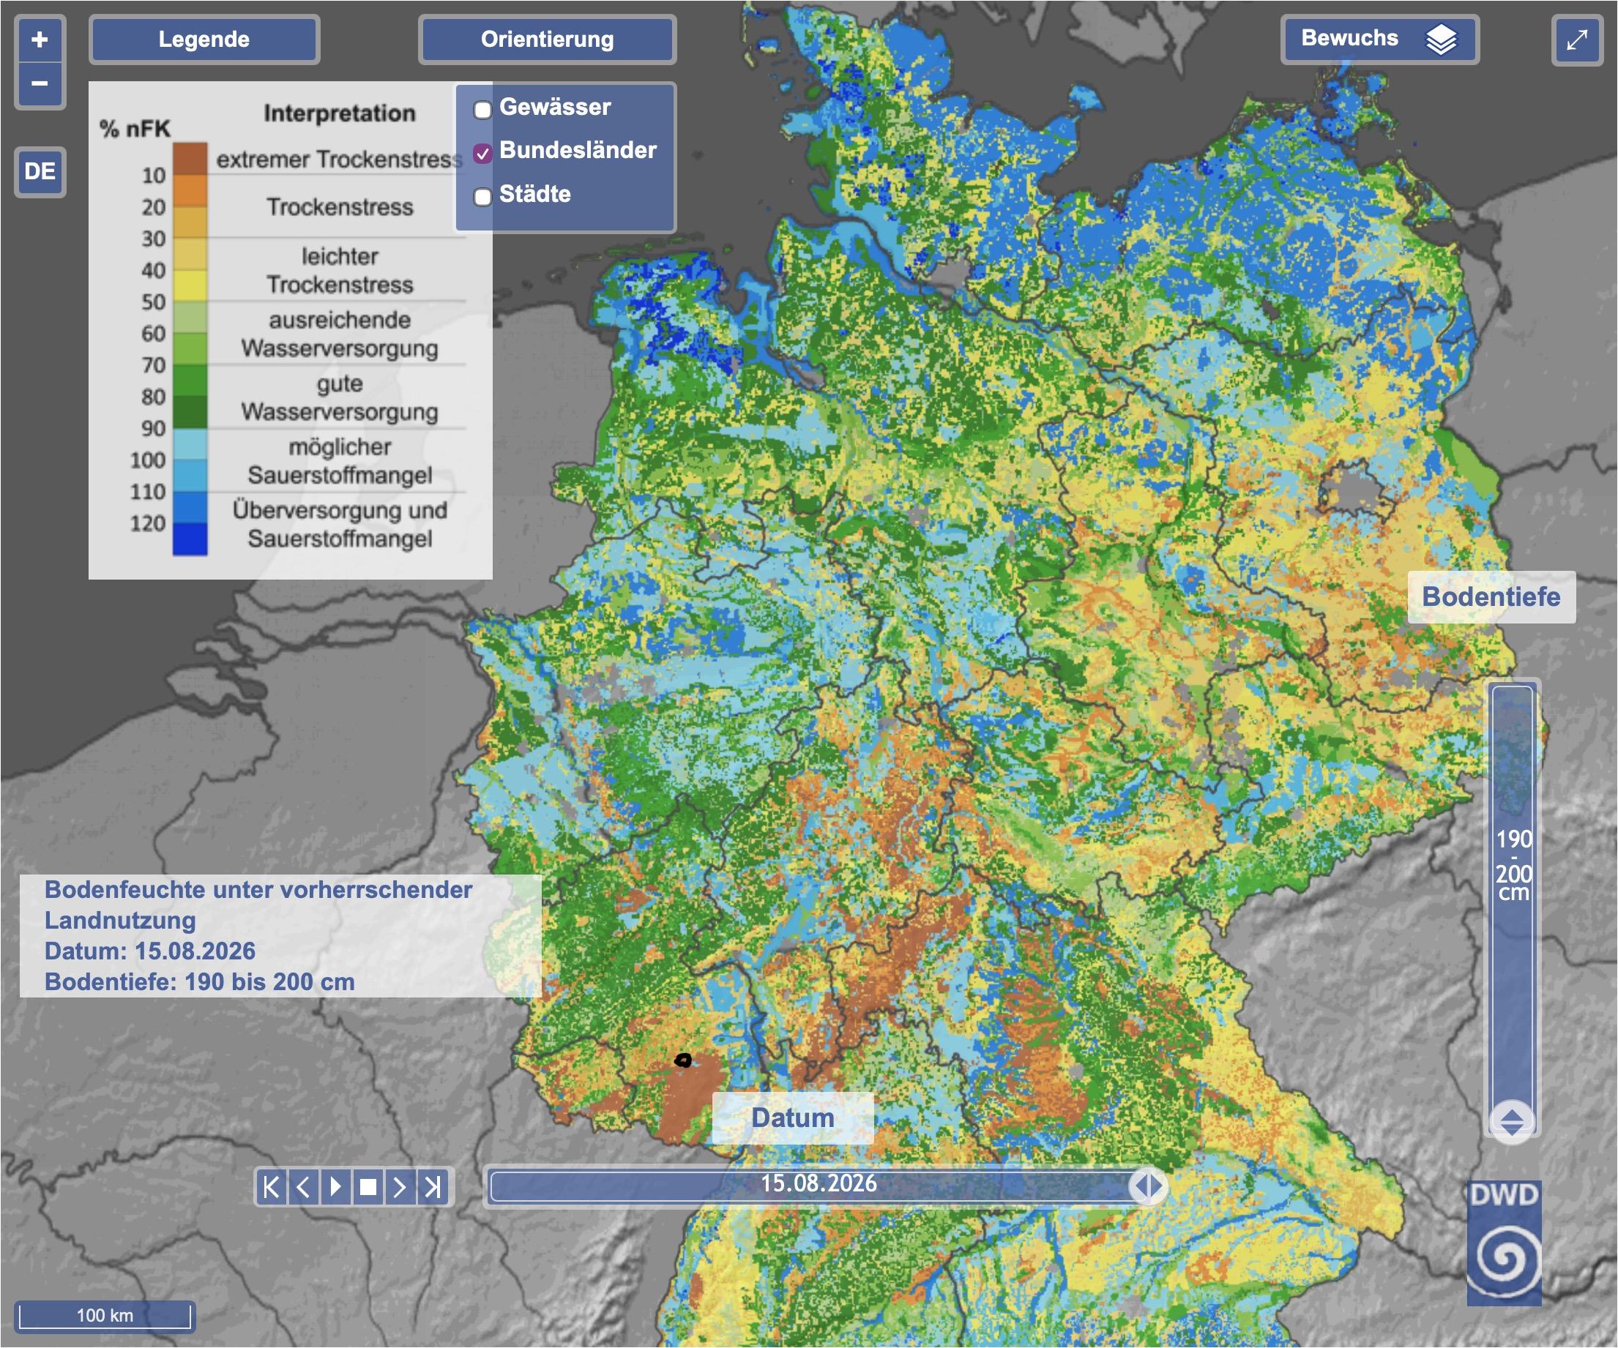Zoom in with the plus button
Image resolution: width=1618 pixels, height=1348 pixels.
pyautogui.click(x=40, y=40)
